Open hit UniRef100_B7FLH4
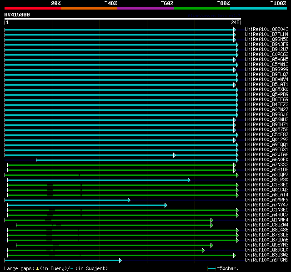The height and width of the screenshot is (272, 291). 266,34
